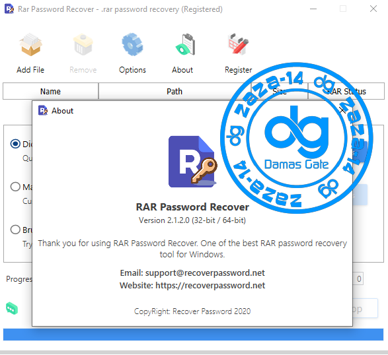Select the Dictionary attack radio button
This screenshot has width=388, height=355.
point(15,144)
